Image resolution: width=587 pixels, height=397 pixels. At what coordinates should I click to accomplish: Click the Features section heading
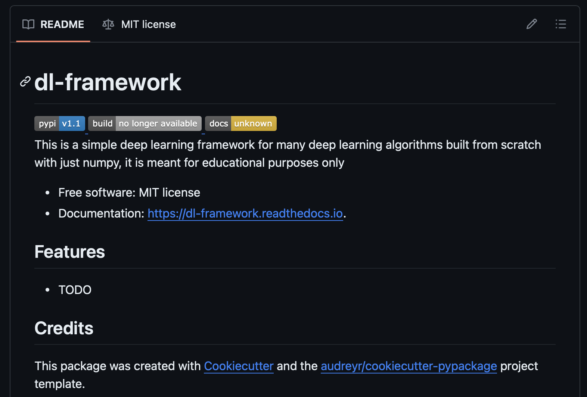(70, 252)
